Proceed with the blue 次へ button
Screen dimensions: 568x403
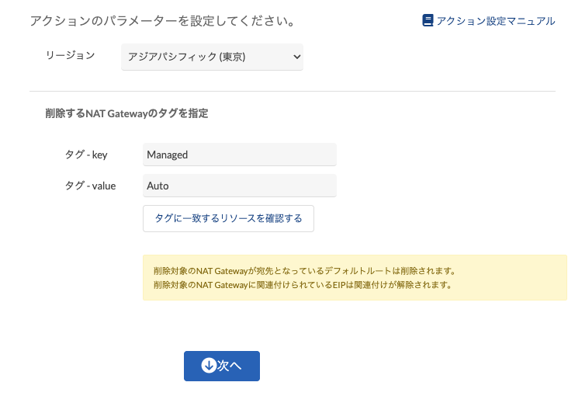222,366
